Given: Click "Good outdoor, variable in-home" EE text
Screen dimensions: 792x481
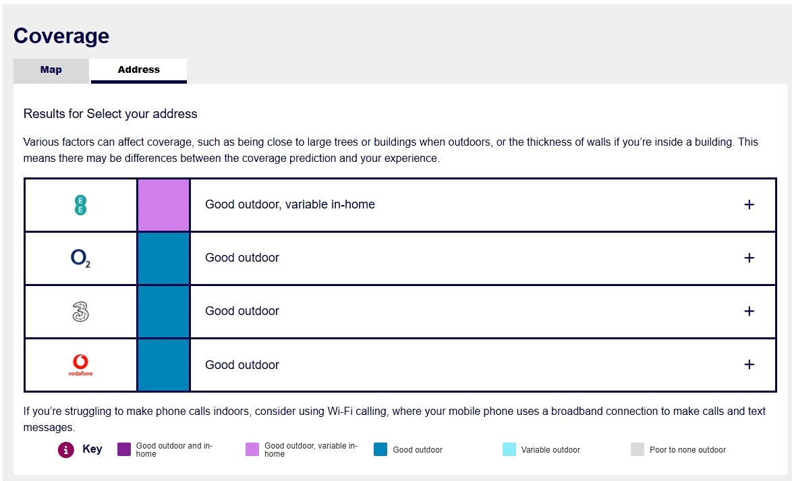Looking at the screenshot, I should click(289, 204).
